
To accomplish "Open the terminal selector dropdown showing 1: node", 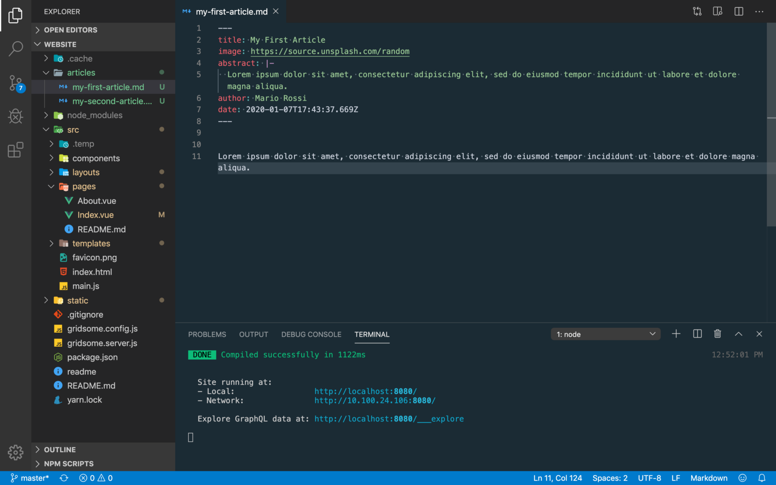I will (605, 334).
